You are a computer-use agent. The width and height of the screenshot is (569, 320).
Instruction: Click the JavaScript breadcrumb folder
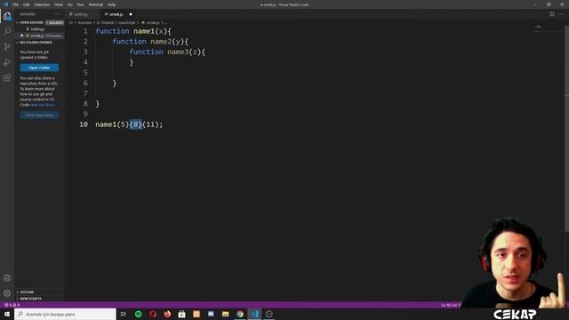[127, 22]
